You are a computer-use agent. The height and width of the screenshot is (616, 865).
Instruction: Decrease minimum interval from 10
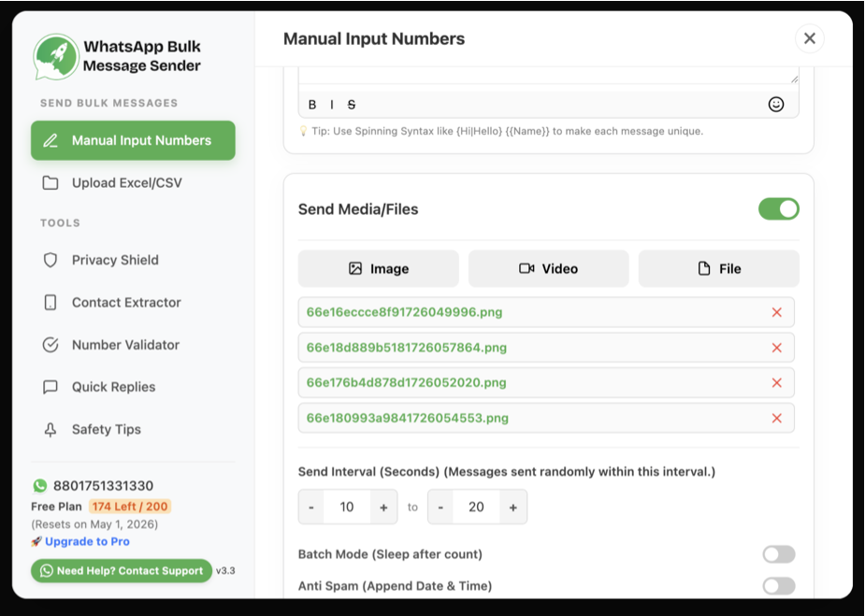[x=311, y=507]
